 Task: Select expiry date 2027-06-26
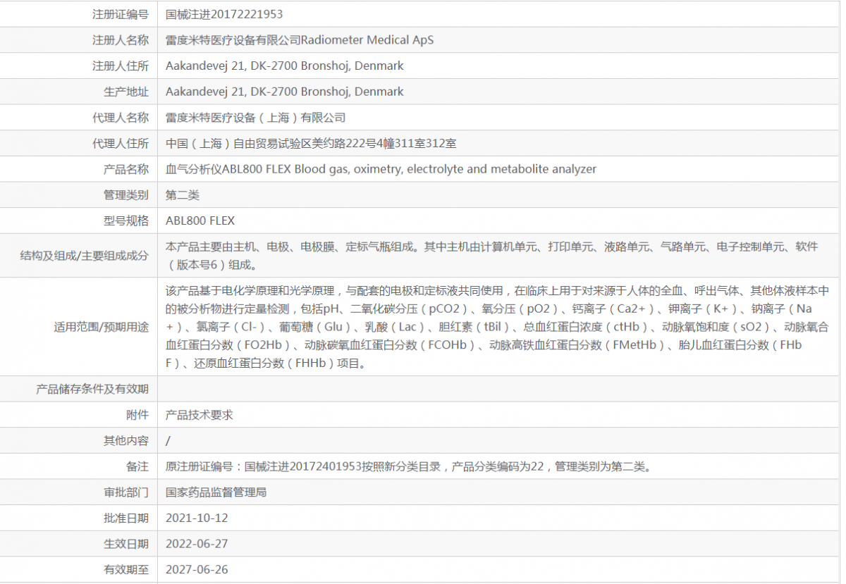pyautogui.click(x=197, y=570)
